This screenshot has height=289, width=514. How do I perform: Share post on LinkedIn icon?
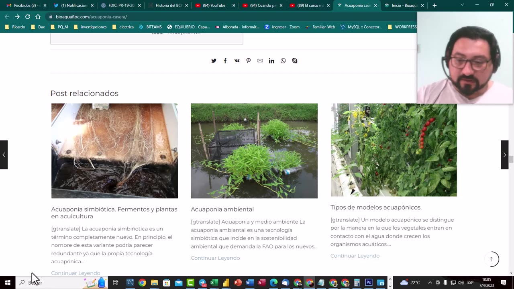click(x=271, y=61)
